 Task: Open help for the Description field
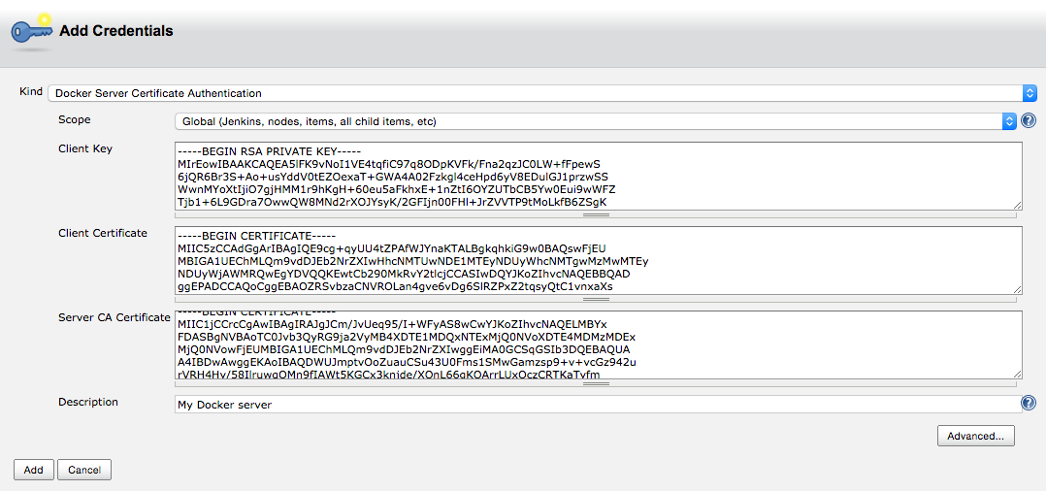1029,403
